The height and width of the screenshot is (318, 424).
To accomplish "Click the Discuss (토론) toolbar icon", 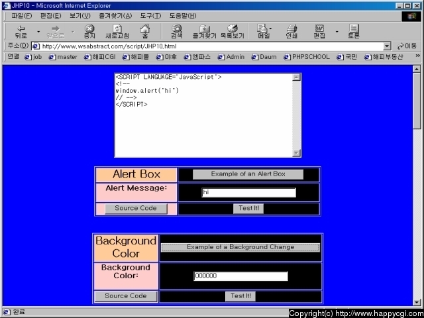I will [x=353, y=32].
